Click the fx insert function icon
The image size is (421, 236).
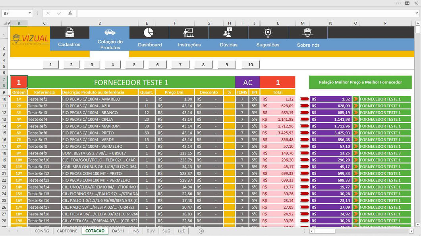70,13
